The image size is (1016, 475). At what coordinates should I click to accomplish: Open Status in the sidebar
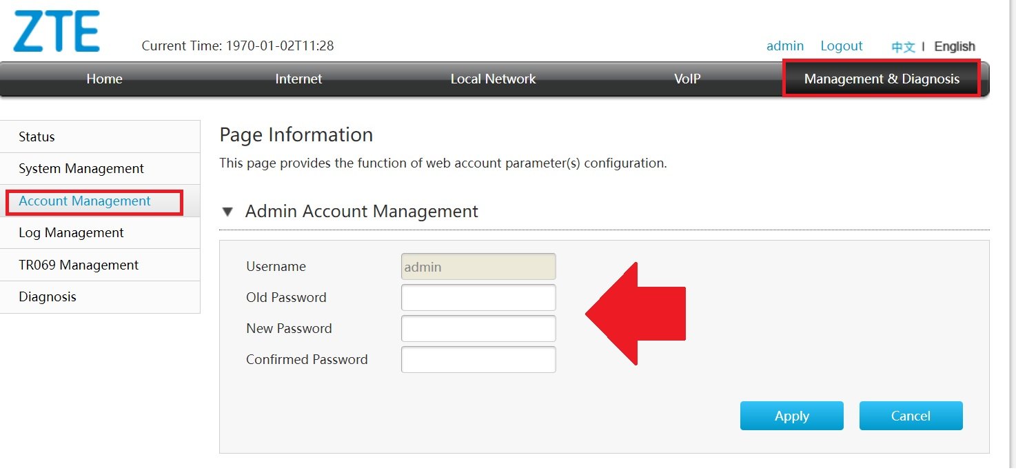point(37,137)
